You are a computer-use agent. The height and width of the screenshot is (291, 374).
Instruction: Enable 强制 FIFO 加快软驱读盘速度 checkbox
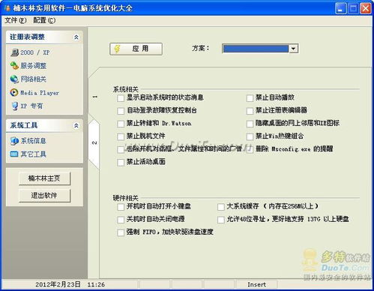pyautogui.click(x=121, y=232)
